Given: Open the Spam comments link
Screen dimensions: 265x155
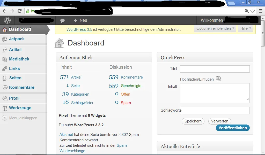Looking at the screenshot, I should tap(126, 103).
